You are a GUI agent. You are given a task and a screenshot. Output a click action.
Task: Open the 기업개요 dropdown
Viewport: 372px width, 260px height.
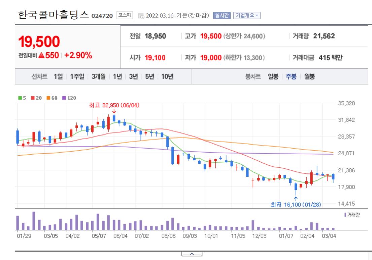click(247, 15)
